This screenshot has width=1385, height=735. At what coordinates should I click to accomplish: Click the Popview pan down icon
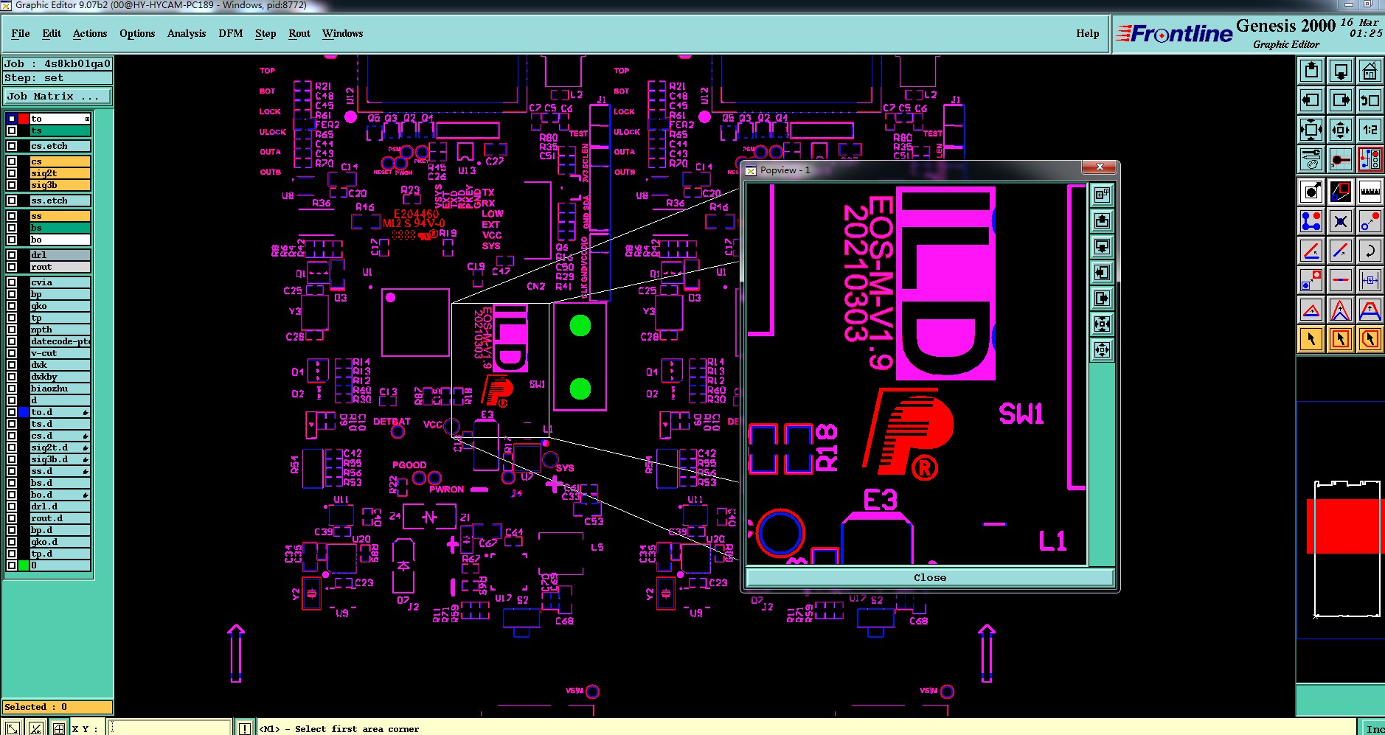(x=1102, y=246)
